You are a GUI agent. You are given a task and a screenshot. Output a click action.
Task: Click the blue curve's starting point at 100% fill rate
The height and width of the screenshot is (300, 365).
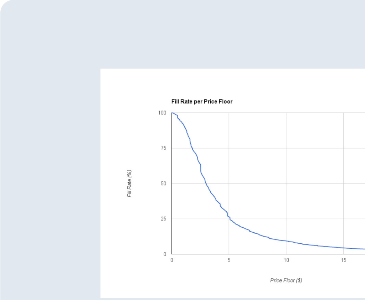click(x=172, y=113)
